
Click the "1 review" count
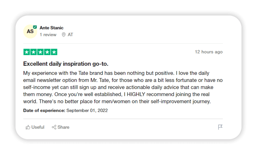[x=48, y=35]
